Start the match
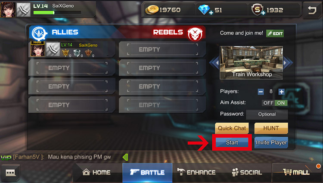This screenshot has height=183, width=323. [x=232, y=143]
